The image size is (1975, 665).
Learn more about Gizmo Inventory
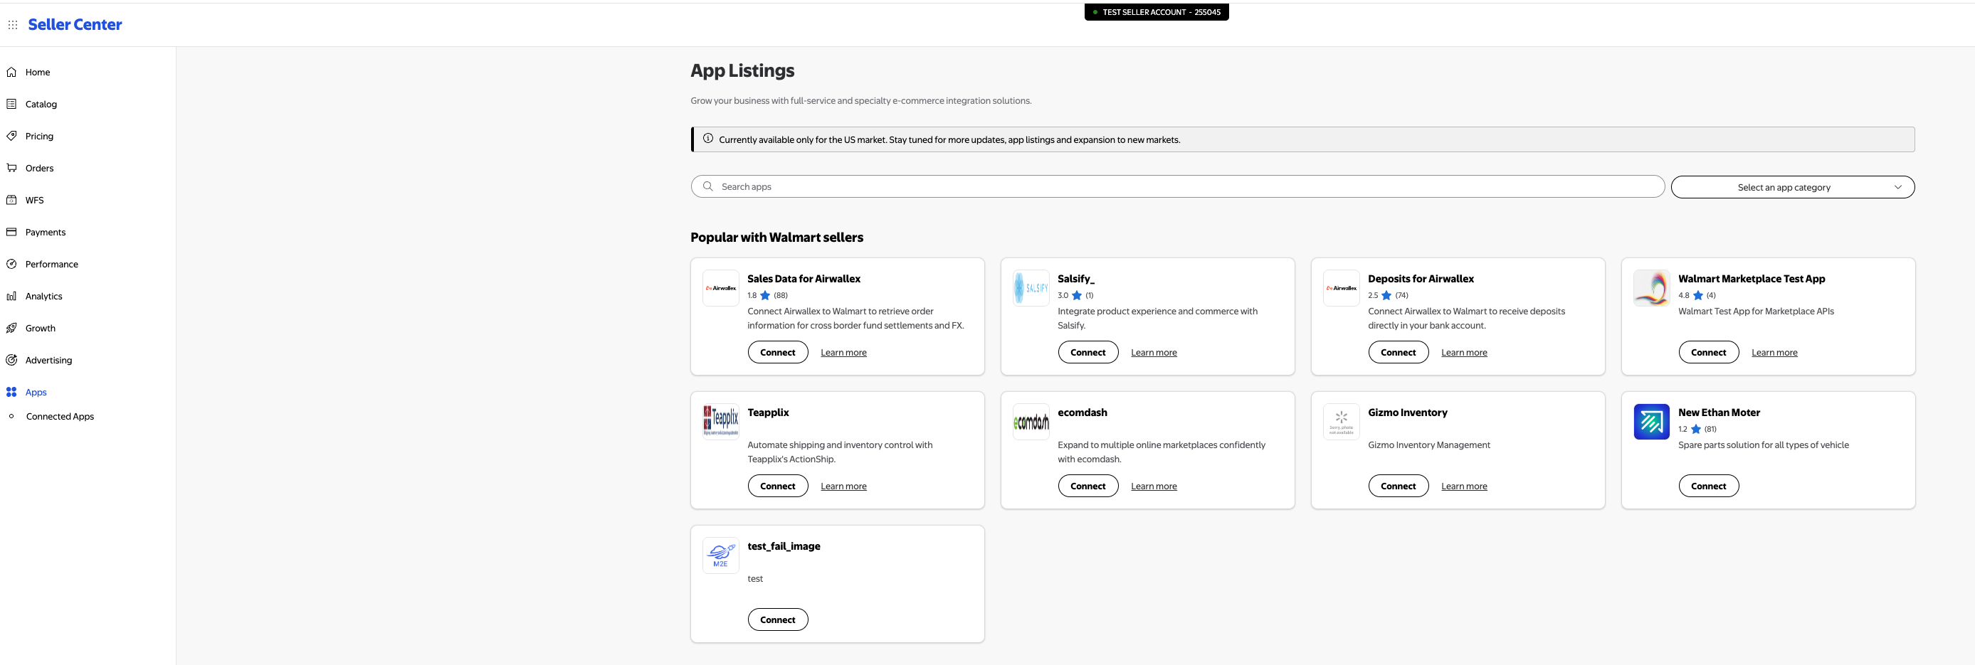1463,486
